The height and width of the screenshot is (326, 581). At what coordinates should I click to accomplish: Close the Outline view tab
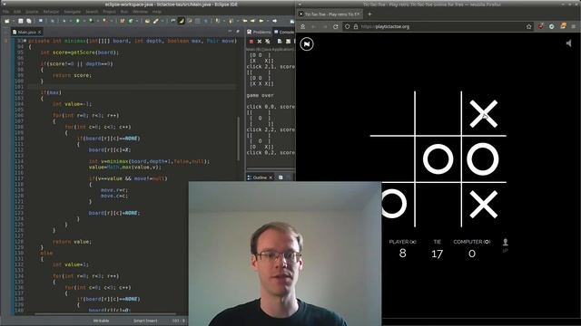271,177
